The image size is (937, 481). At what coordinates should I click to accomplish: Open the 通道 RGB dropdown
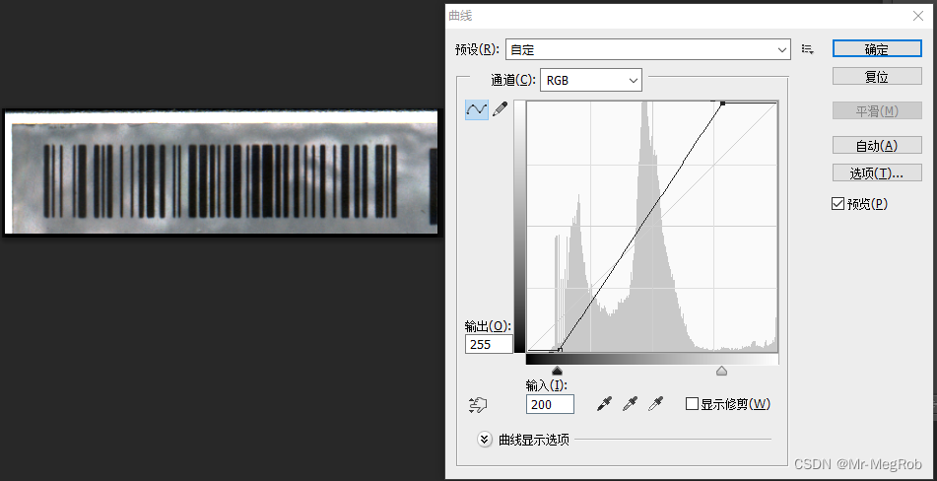pyautogui.click(x=590, y=80)
